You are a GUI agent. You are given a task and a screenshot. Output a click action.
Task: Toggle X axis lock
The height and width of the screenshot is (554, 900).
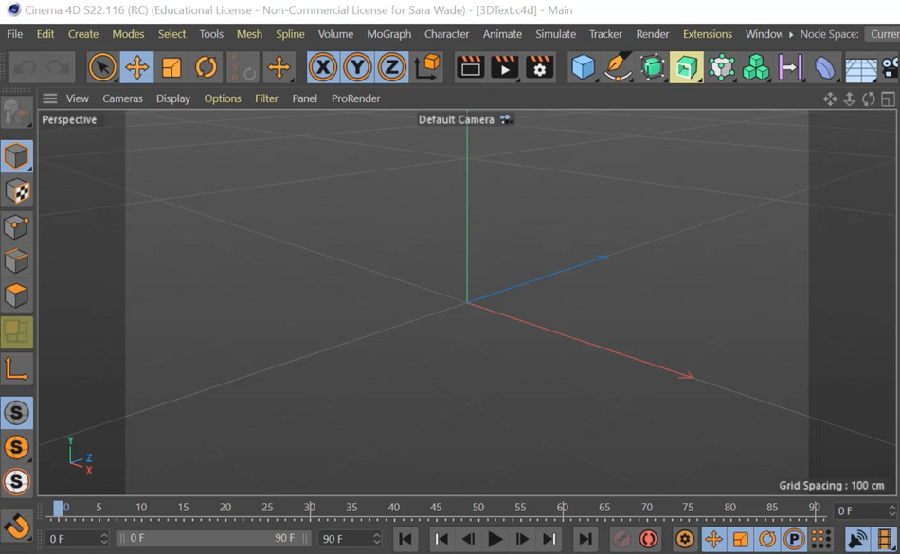click(323, 67)
